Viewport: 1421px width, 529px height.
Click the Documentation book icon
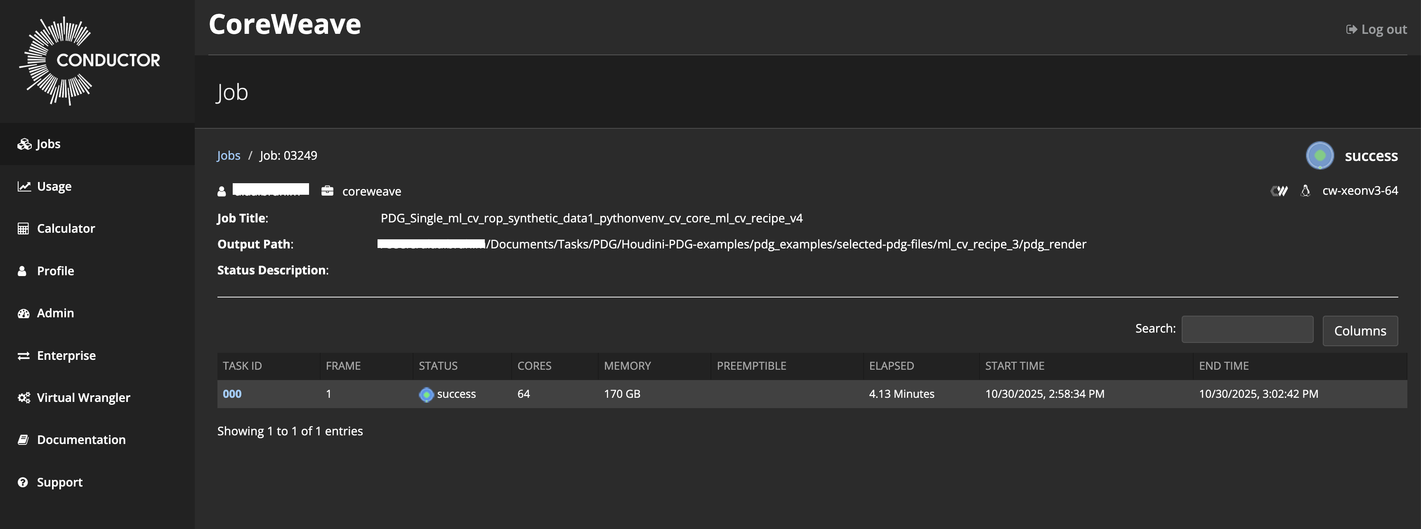point(23,439)
